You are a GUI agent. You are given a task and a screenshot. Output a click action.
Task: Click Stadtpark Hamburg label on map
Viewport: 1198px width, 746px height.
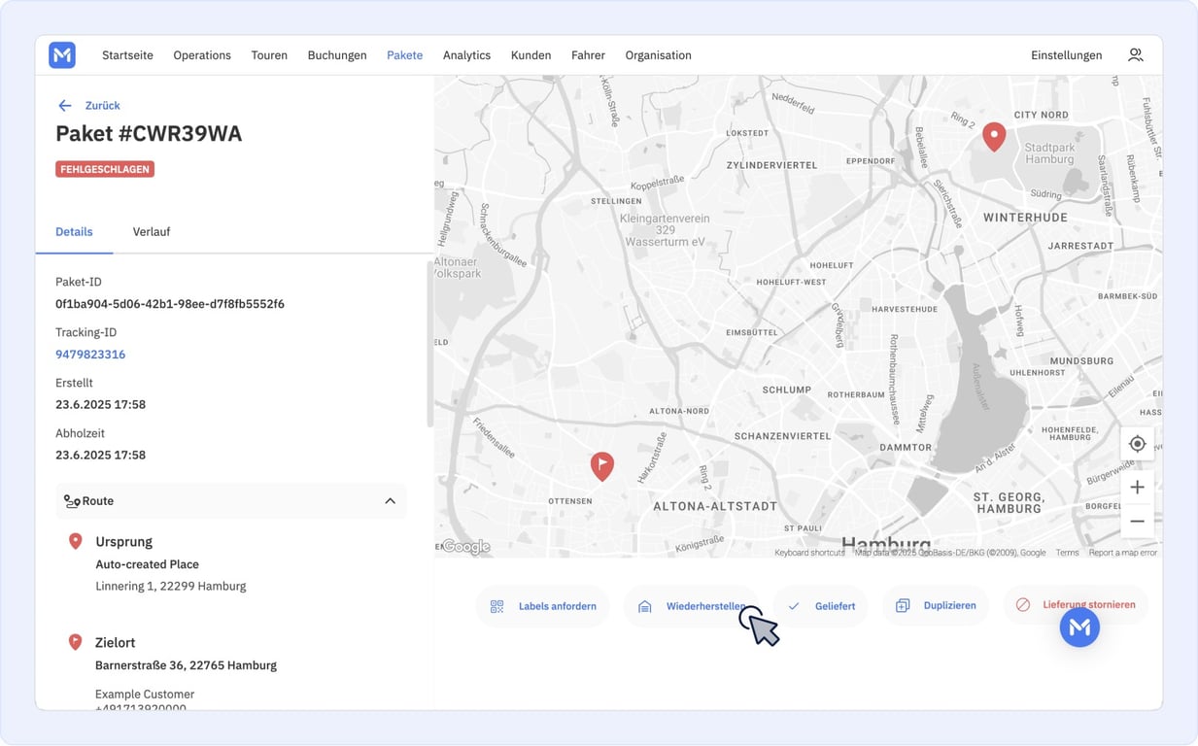tap(1049, 153)
